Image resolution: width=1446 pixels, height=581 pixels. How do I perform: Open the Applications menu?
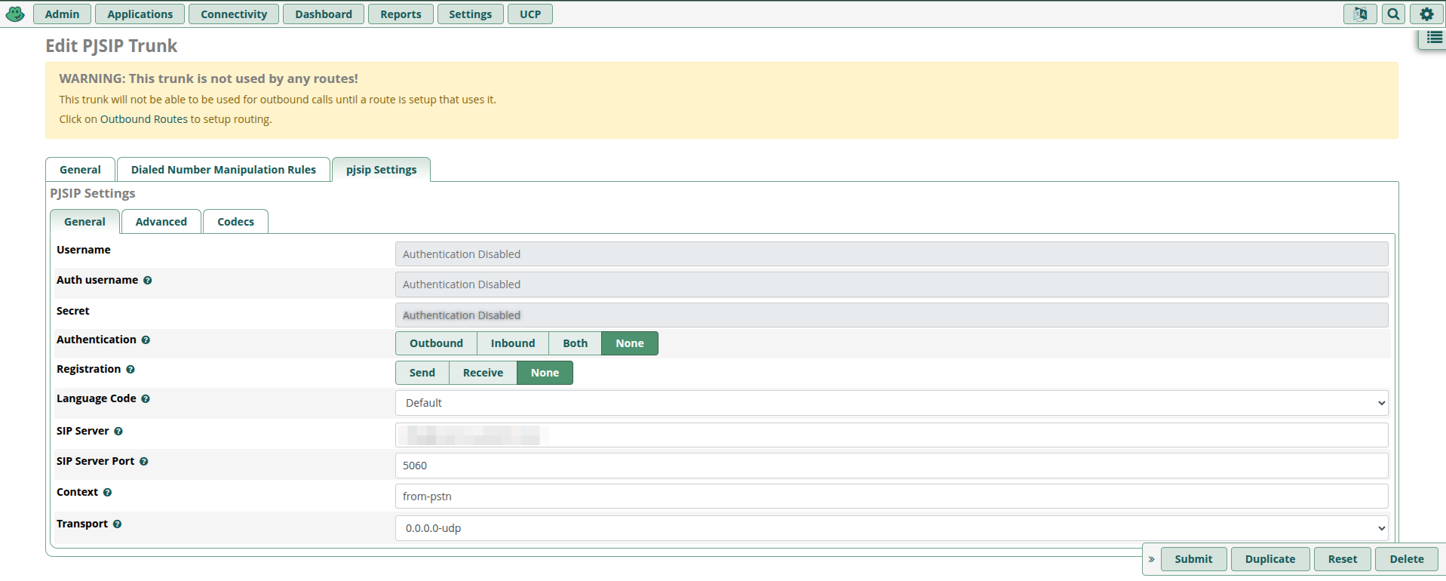[x=140, y=14]
